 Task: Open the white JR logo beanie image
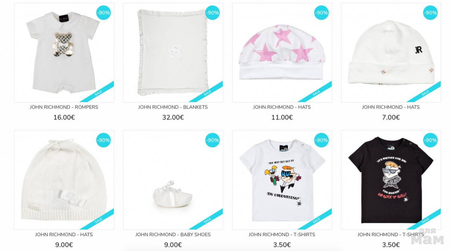tap(391, 53)
